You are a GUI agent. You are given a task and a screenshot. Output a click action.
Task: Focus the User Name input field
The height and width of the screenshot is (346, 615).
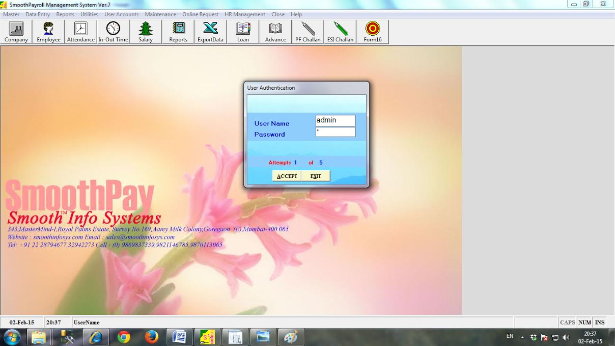pyautogui.click(x=336, y=121)
